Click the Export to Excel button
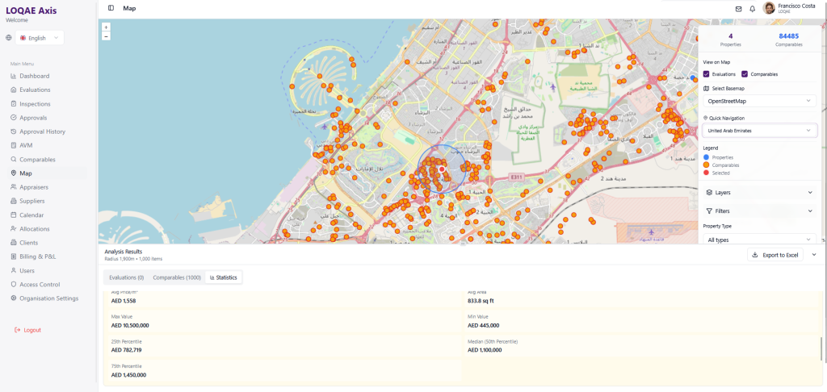Viewport: 827px width, 392px height. coord(775,255)
